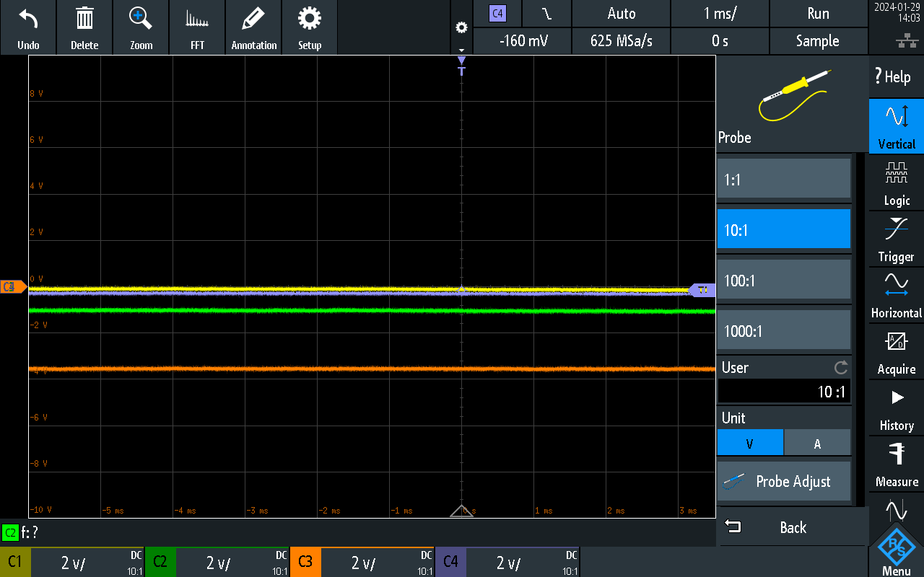Image resolution: width=924 pixels, height=577 pixels.
Task: Start Probe Adjust
Action: (x=784, y=481)
